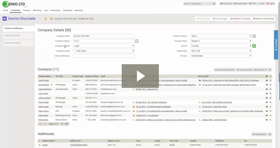Click Save & Close button
Image resolution: width=280 pixels, height=148 pixels.
coord(203,19)
